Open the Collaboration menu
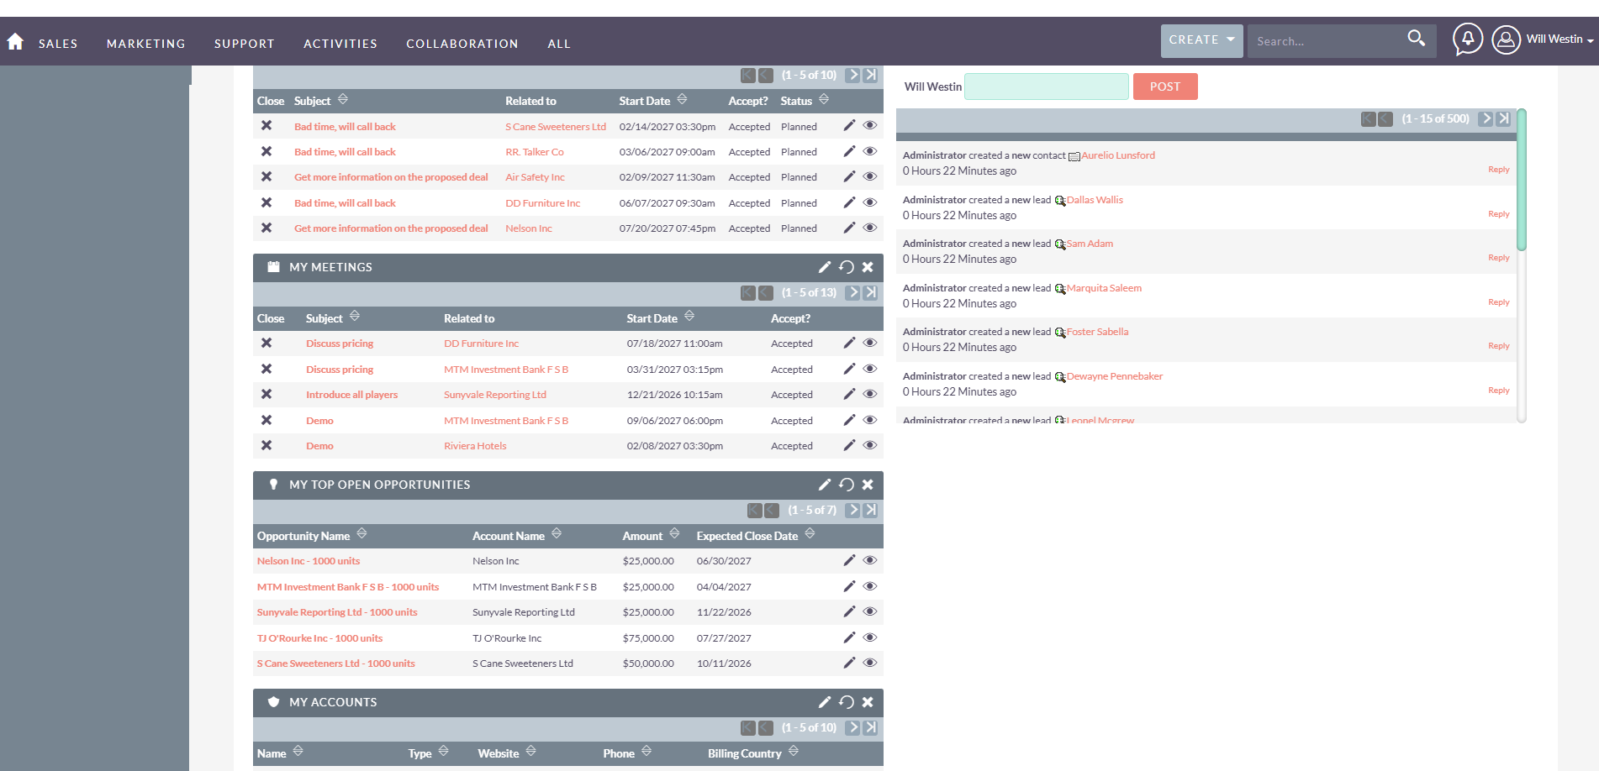Image resolution: width=1599 pixels, height=771 pixels. point(462,44)
